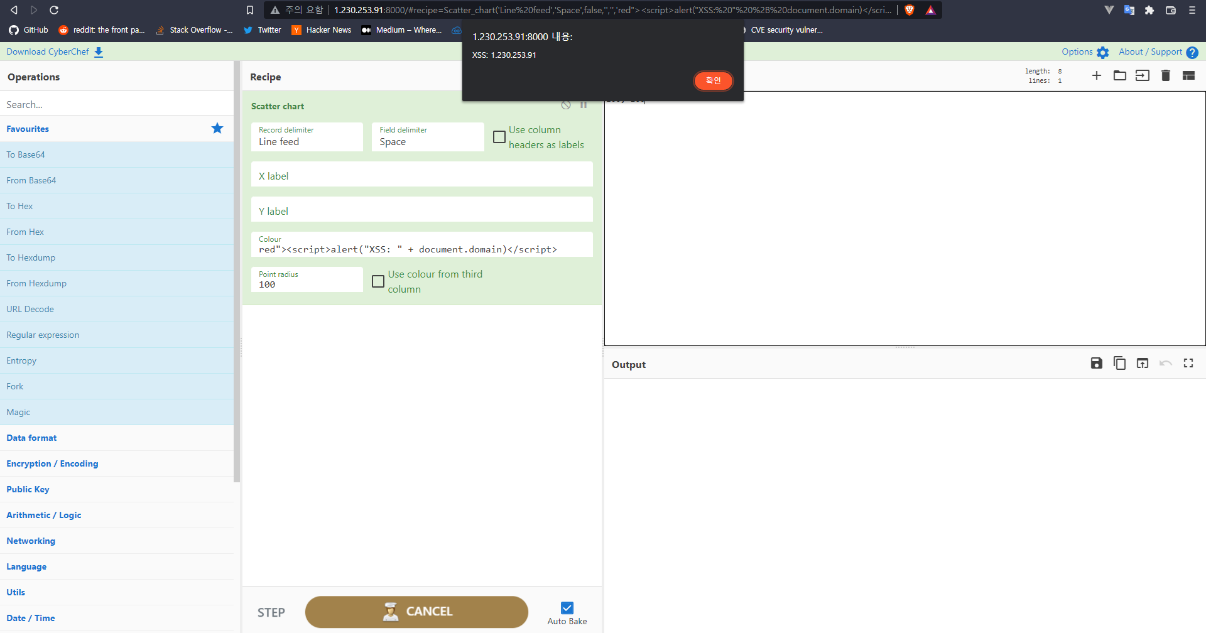This screenshot has width=1206, height=633.
Task: Click the Y label input field
Action: click(x=422, y=210)
